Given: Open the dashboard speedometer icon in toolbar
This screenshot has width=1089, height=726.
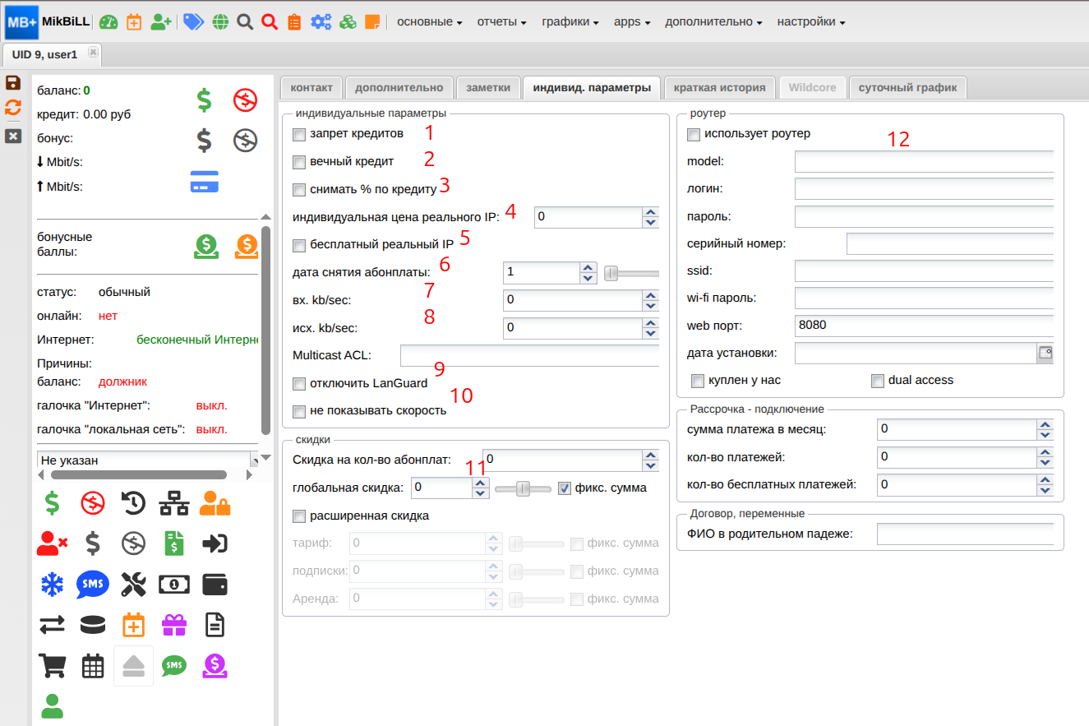Looking at the screenshot, I should pos(108,22).
